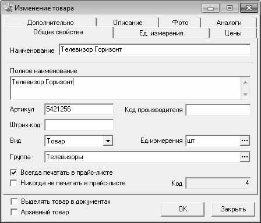Click the read-only Код field showing 4

coord(218,183)
